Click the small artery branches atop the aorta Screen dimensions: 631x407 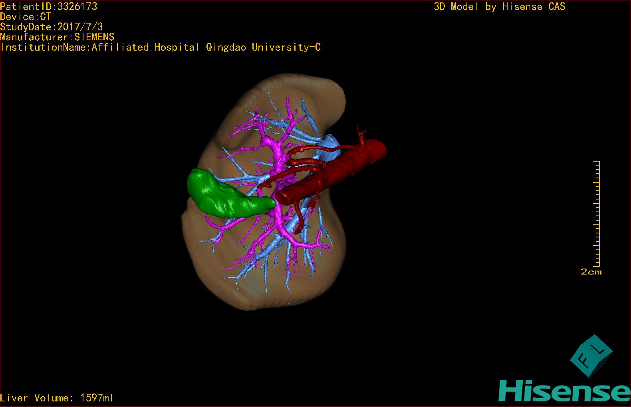(x=361, y=135)
